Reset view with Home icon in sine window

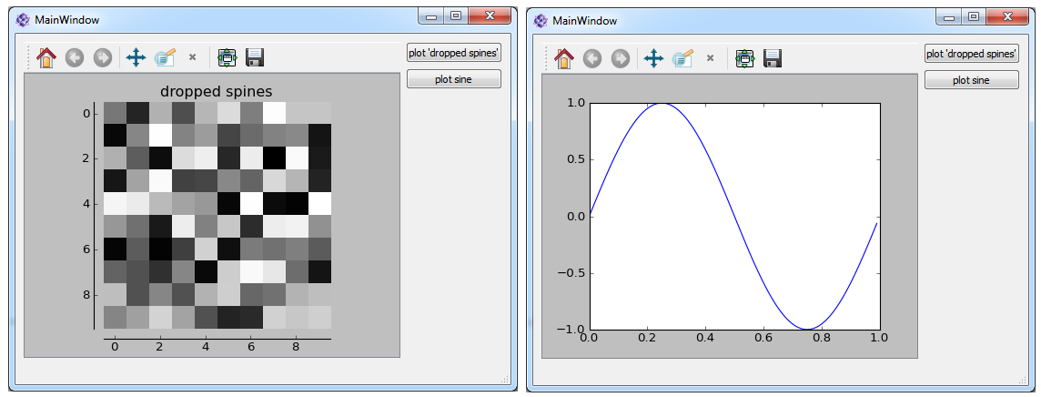pos(564,58)
